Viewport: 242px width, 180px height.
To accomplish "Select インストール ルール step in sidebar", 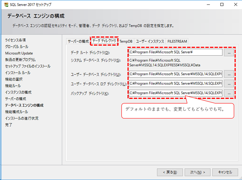I will coord(18,73).
